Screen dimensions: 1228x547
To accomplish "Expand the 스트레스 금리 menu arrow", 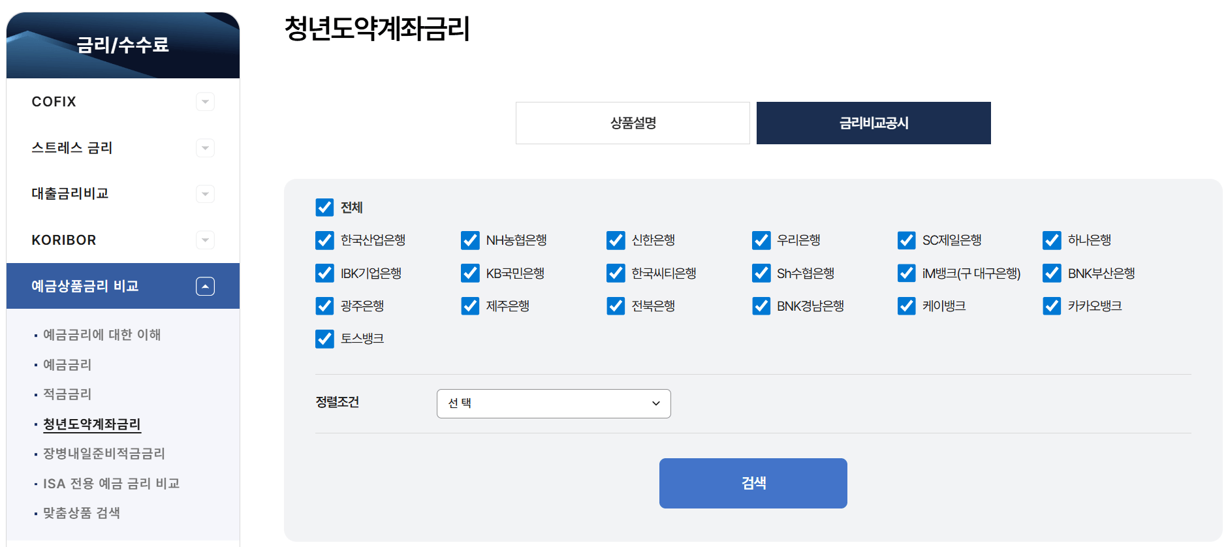I will point(205,148).
